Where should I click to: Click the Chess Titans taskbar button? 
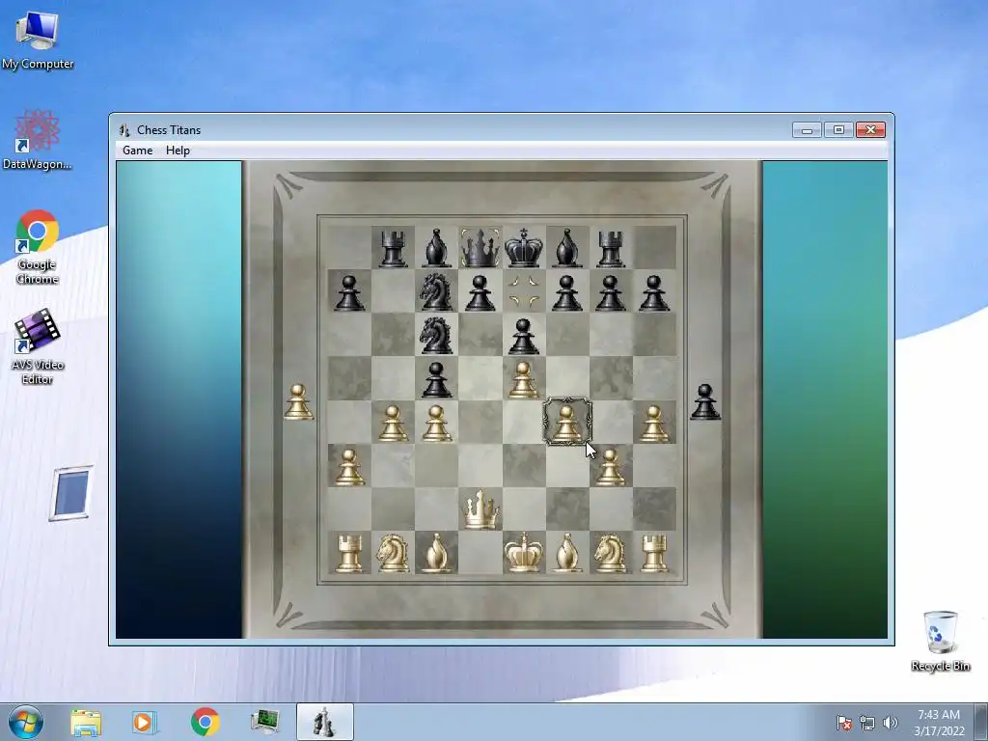324,722
